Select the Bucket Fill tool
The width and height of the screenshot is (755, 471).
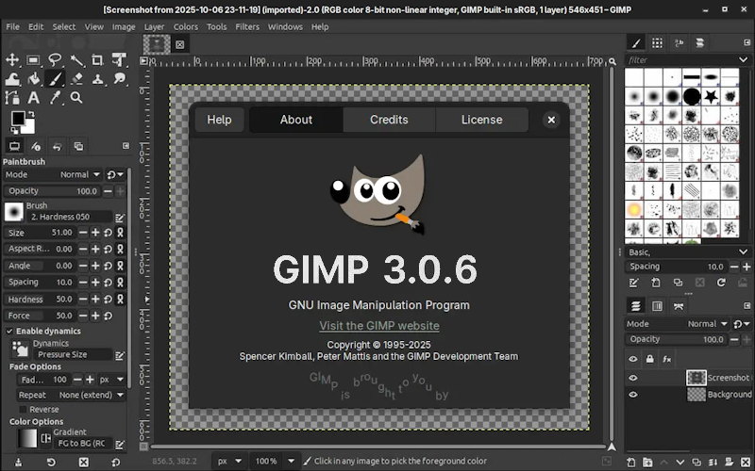click(34, 79)
